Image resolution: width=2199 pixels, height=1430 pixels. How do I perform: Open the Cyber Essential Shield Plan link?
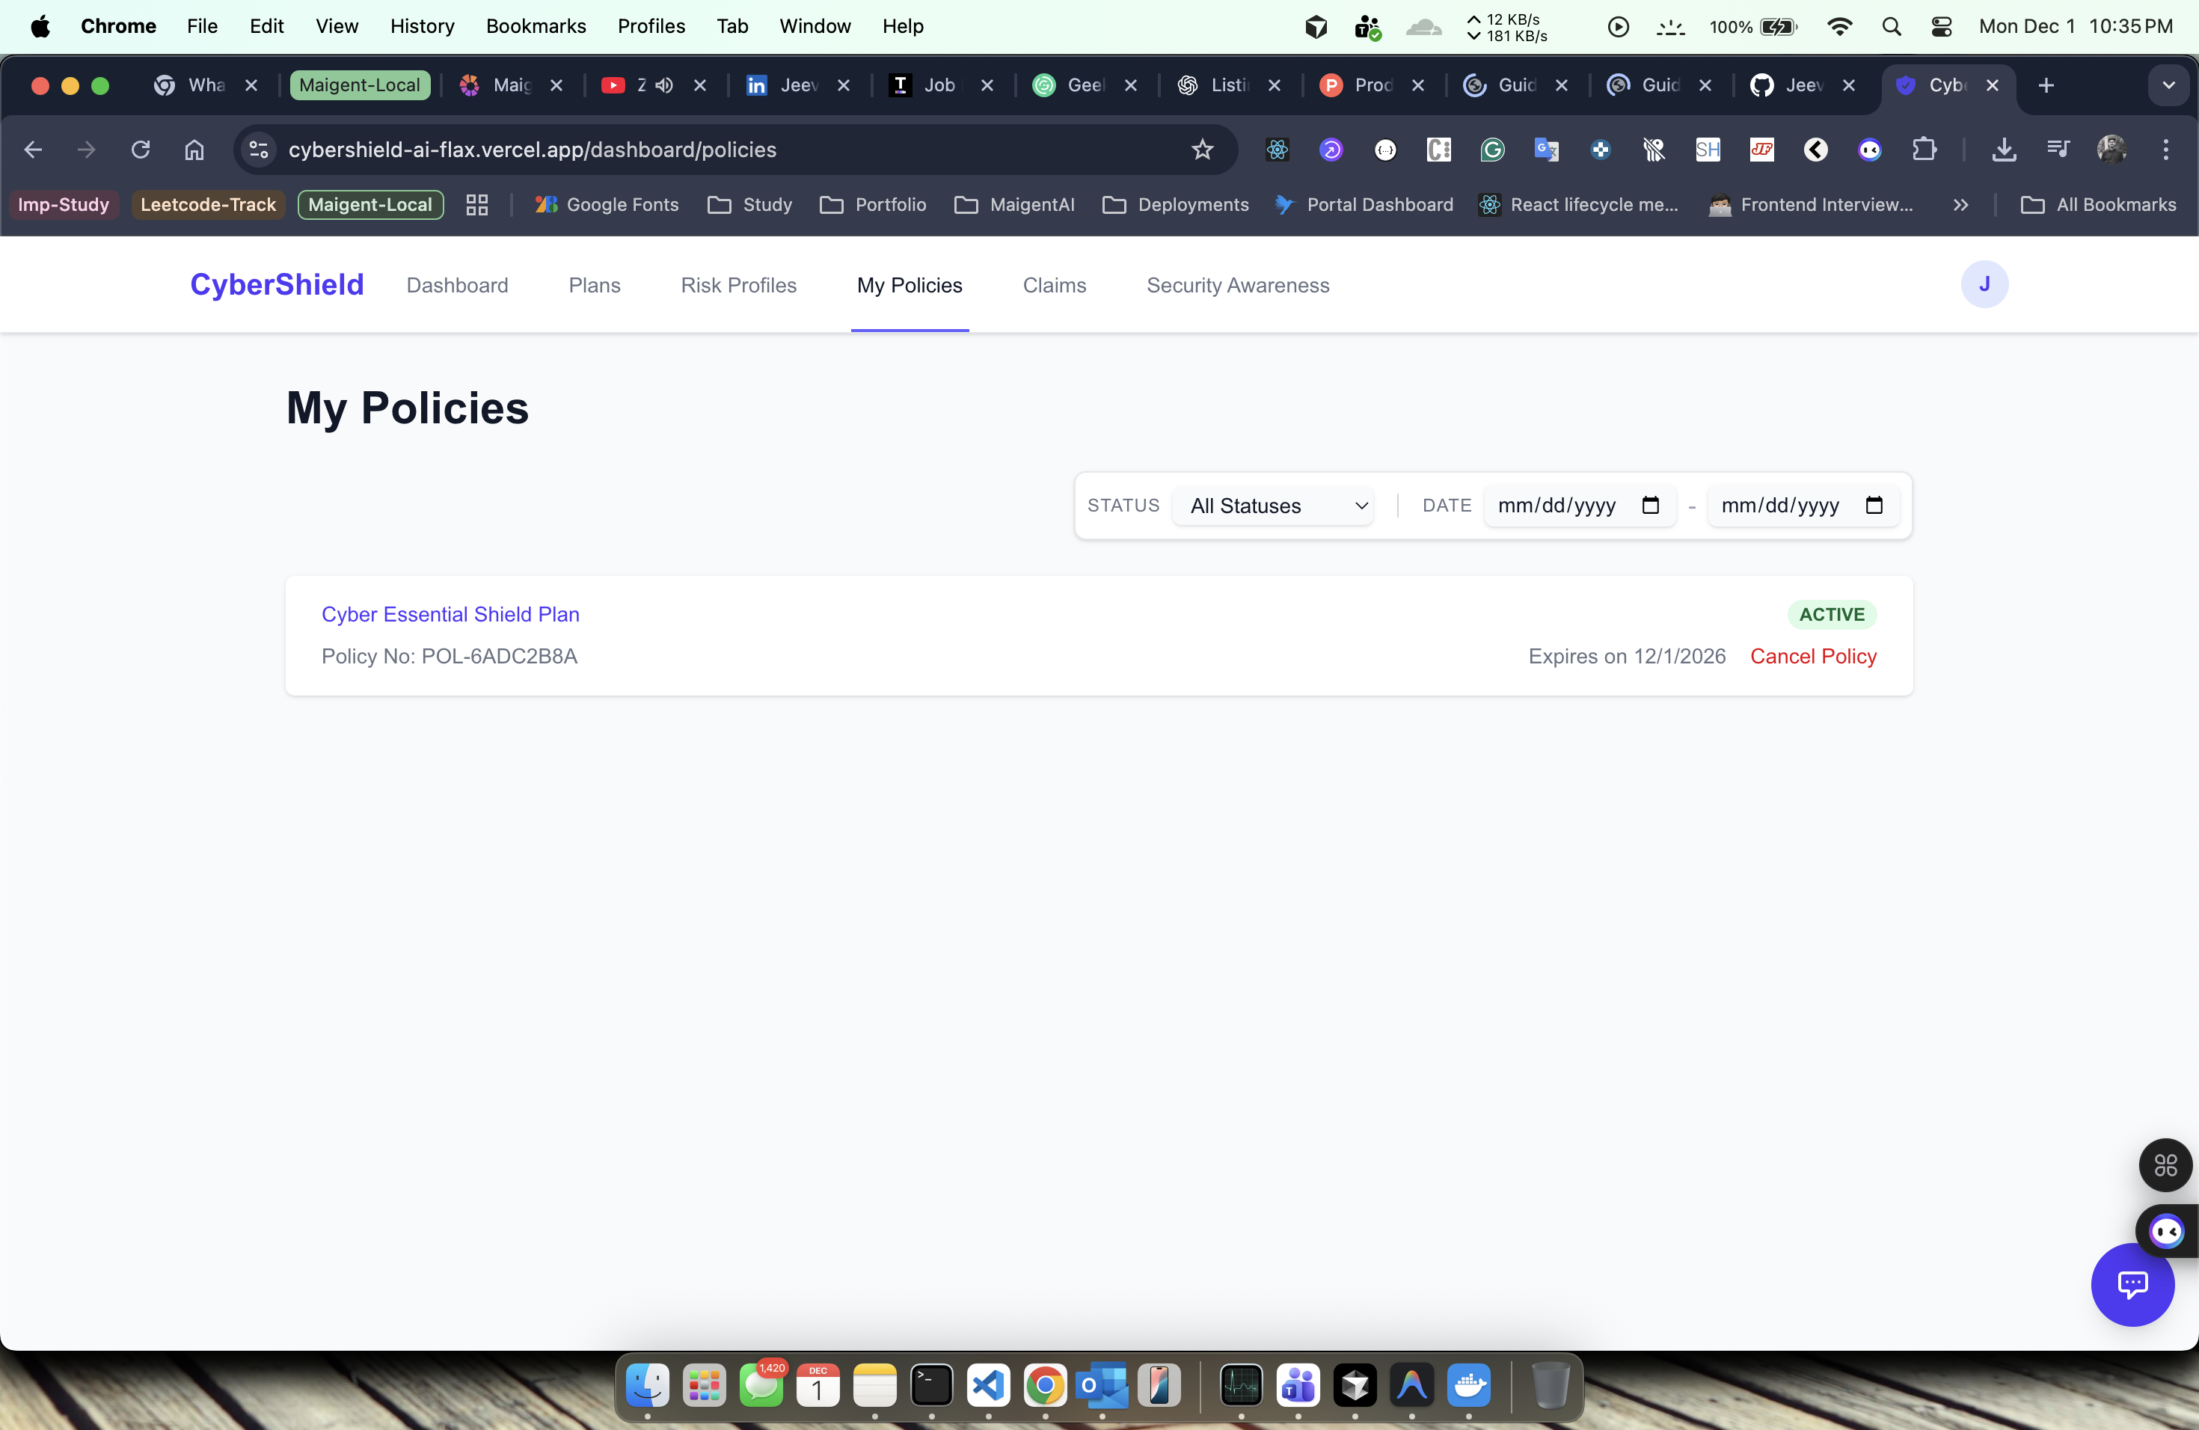click(x=450, y=614)
